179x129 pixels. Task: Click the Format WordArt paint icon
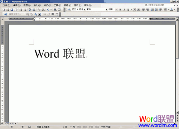[32, 14]
